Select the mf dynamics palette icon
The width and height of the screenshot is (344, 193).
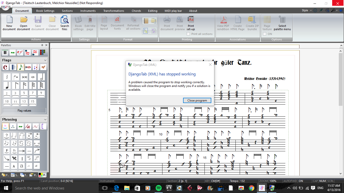pos(43,67)
